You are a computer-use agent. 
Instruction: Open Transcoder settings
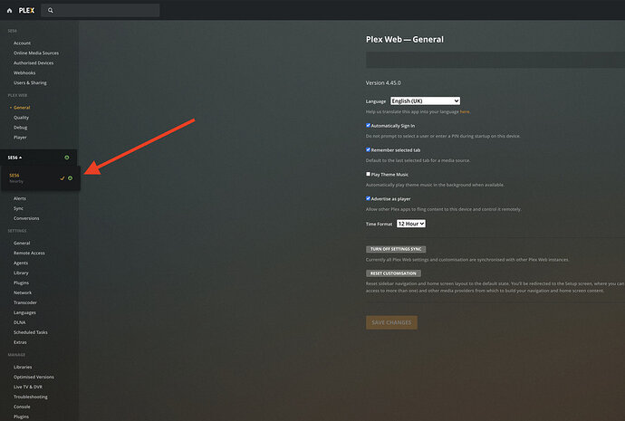pos(25,302)
